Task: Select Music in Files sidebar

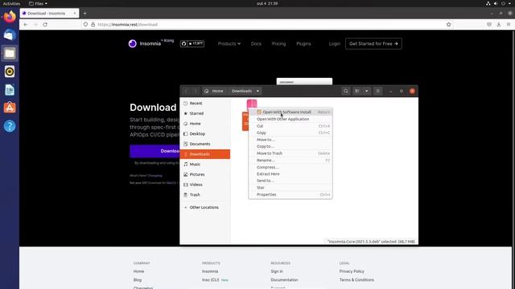Action: tap(205, 164)
